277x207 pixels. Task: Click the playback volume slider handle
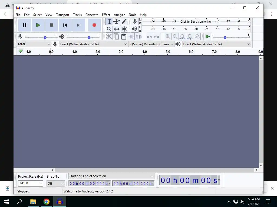(89, 37)
